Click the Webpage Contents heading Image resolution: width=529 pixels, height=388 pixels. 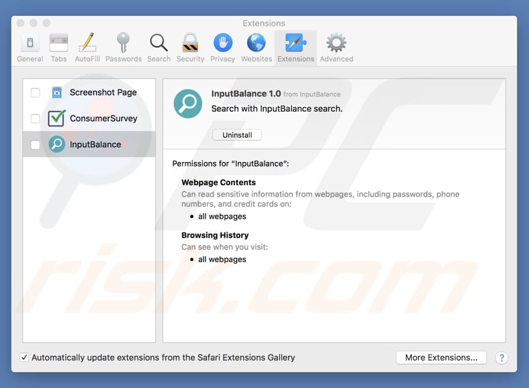(x=218, y=183)
